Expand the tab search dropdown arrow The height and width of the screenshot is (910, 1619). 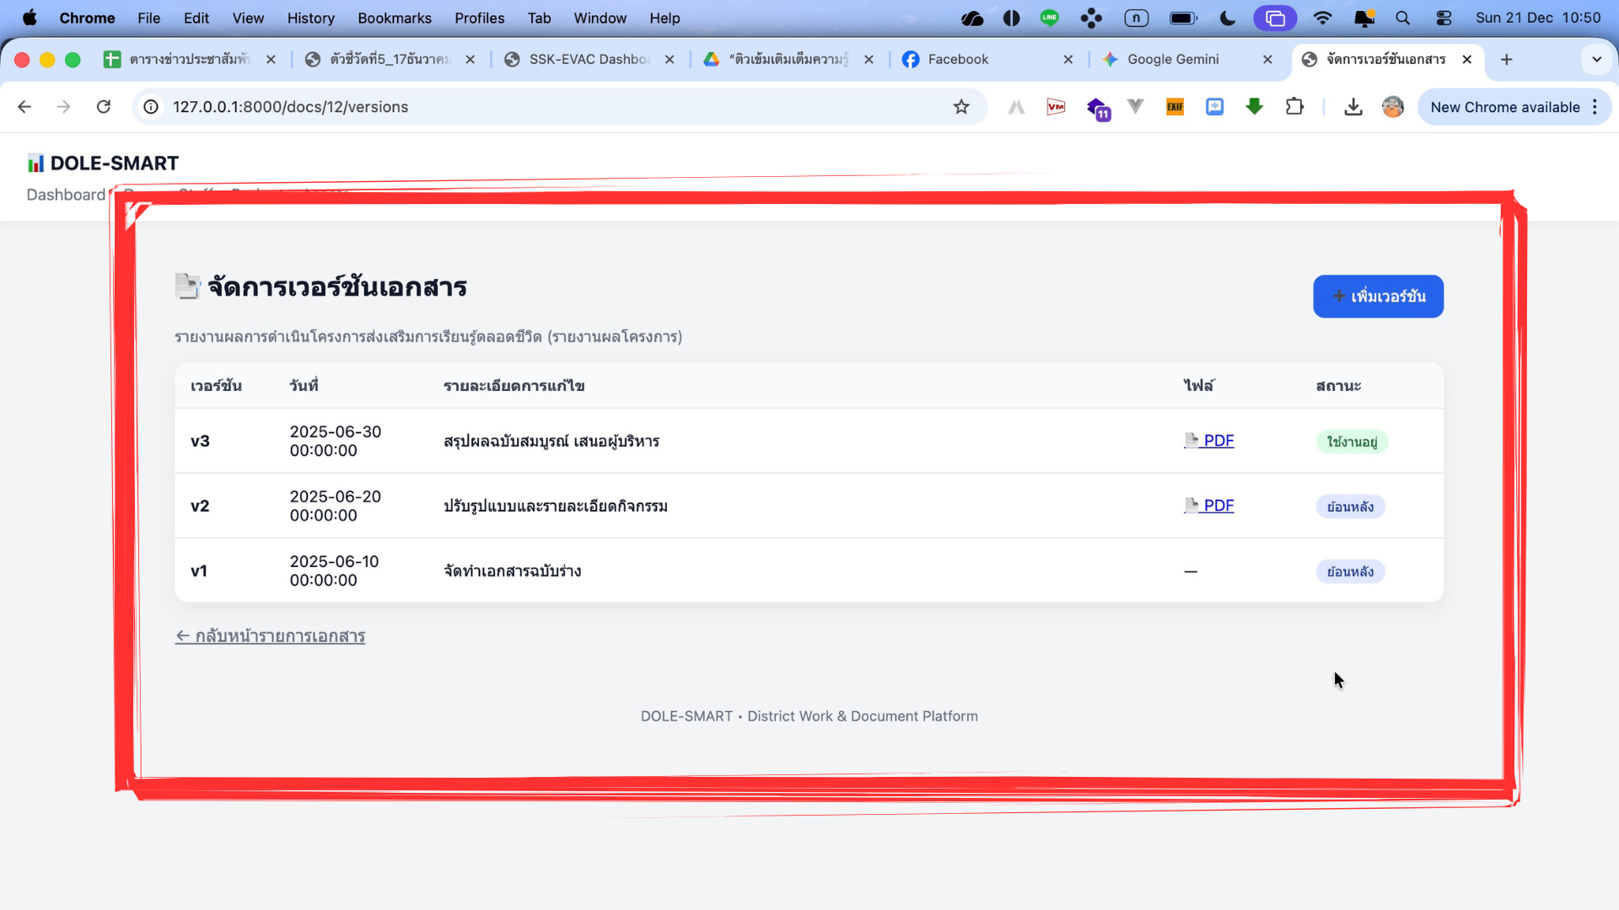click(x=1596, y=59)
